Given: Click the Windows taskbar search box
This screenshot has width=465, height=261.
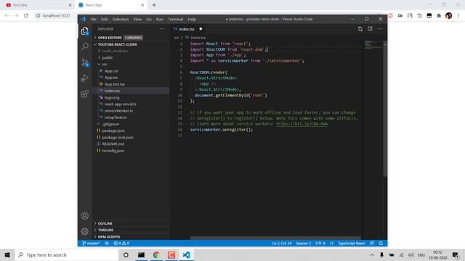Looking at the screenshot, I should point(67,254).
